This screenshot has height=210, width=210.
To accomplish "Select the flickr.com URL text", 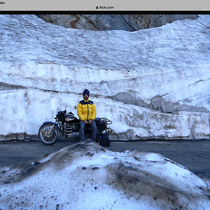I will [x=106, y=7].
